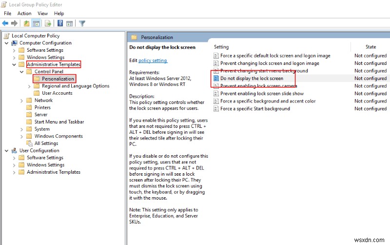Click the Local Computer Policy root icon
Screen dimensions: 390x245
click(6, 36)
